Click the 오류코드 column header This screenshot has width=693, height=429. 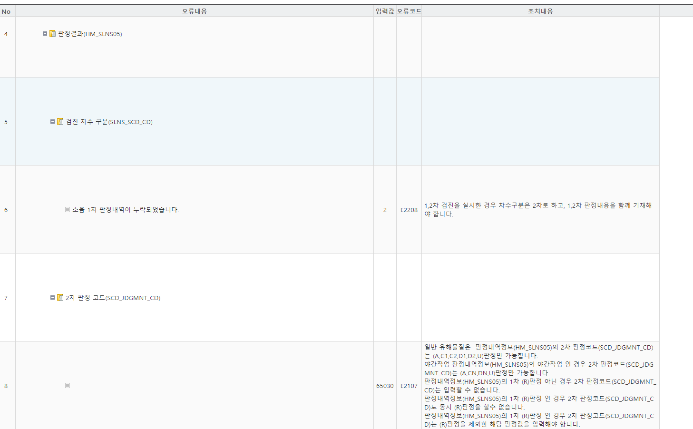[x=409, y=11]
